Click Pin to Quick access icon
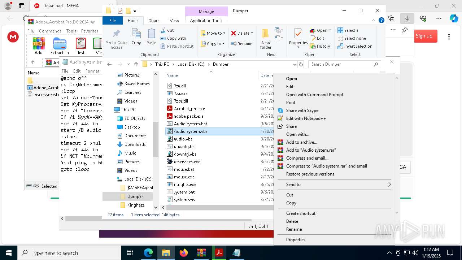Screen dimensions: 462x260 (x=116, y=39)
